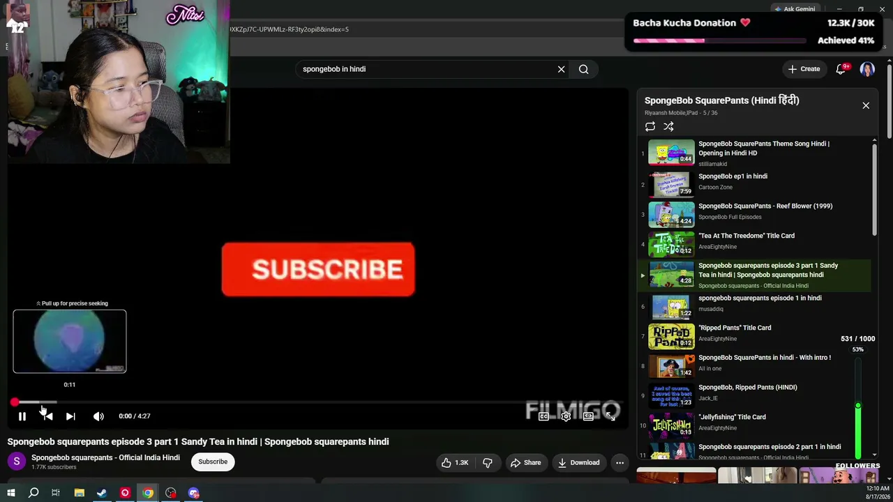Open File Explorer from the taskbar
893x502 pixels.
pos(79,493)
